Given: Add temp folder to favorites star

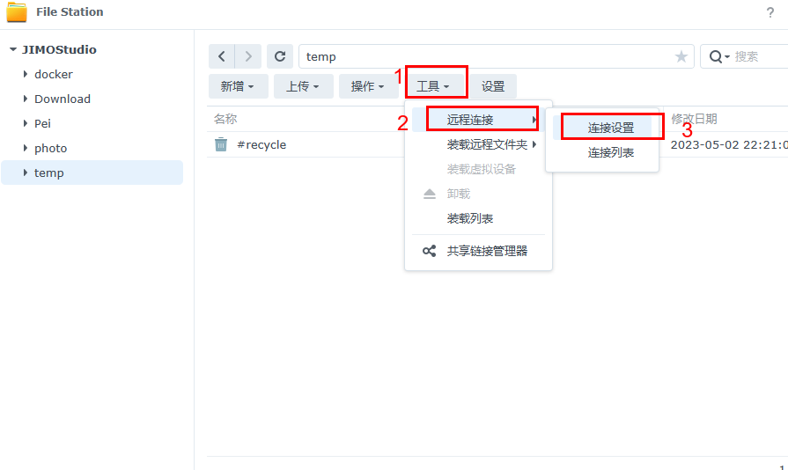Looking at the screenshot, I should pos(681,56).
